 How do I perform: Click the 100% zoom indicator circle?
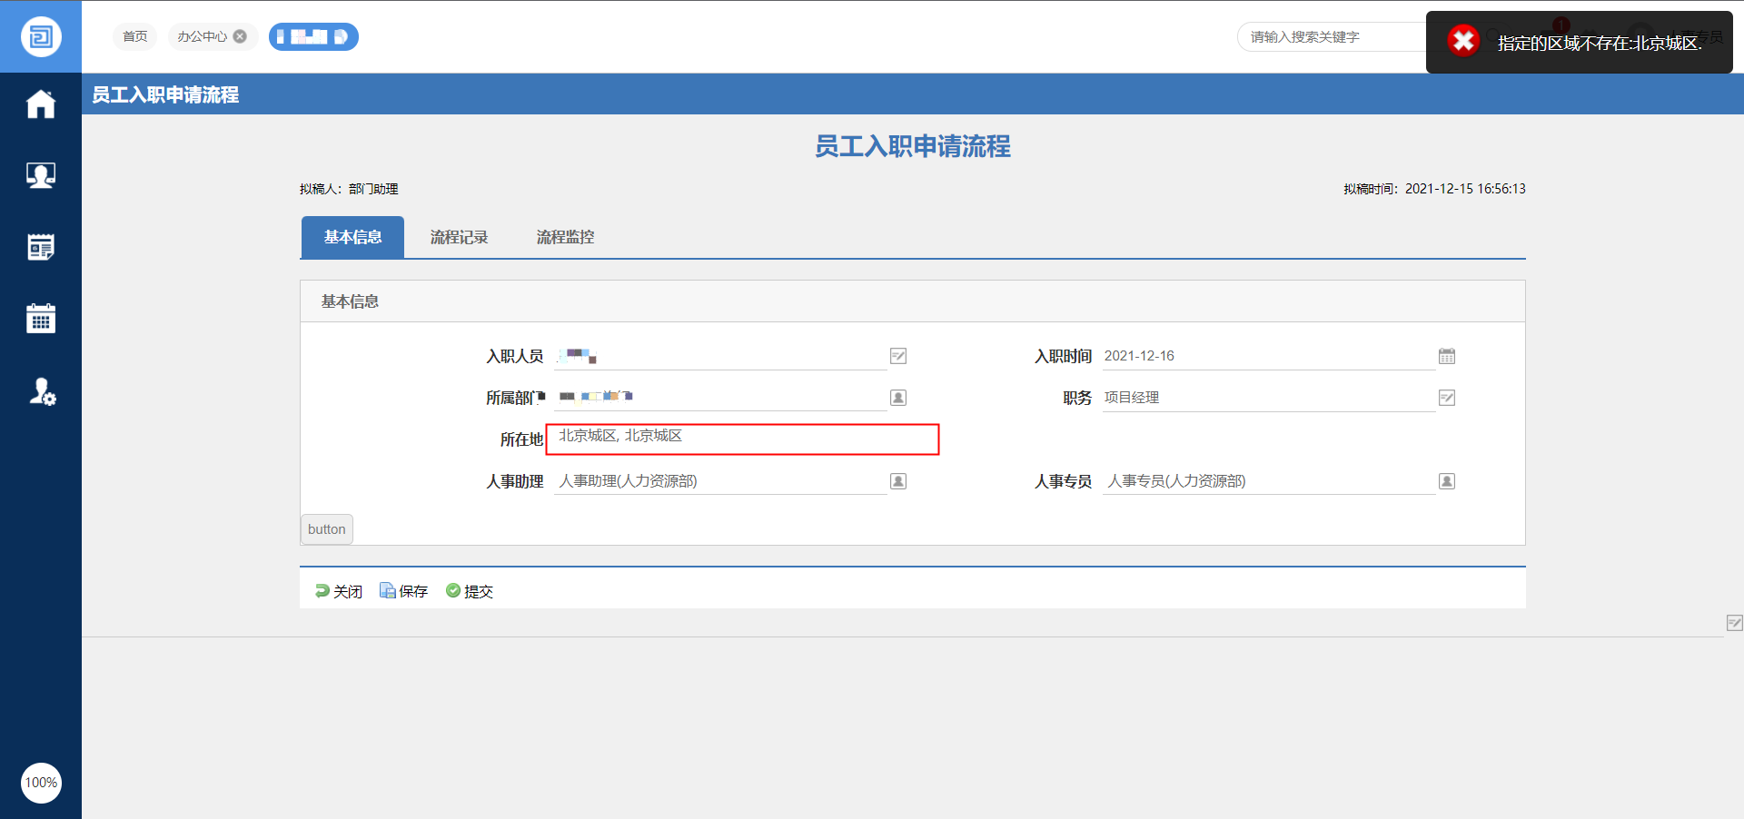(x=41, y=783)
